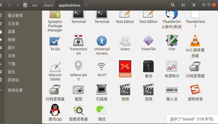Select the Users application icon
218x124 pixels.
click(125, 41)
